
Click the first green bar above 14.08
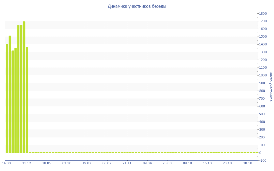pos(7,98)
